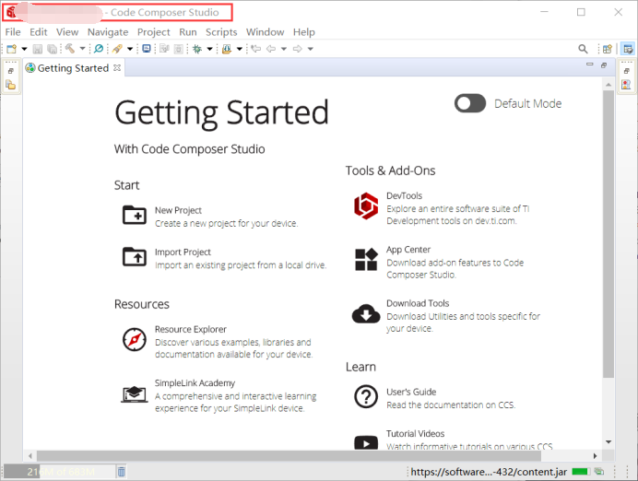Click the flash/launch rocket icon
This screenshot has width=638, height=481.
(x=117, y=49)
